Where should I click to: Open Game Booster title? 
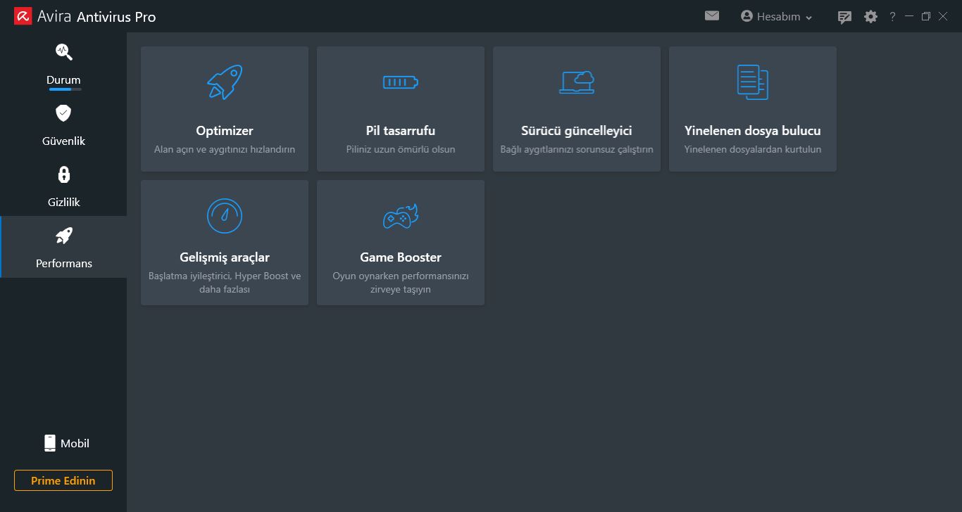tap(401, 257)
